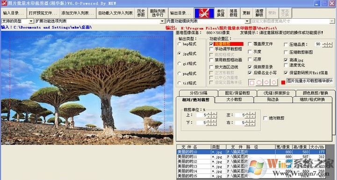The image size is (337, 180).
Task: Open 单位换算 button
Action: tap(221, 13)
